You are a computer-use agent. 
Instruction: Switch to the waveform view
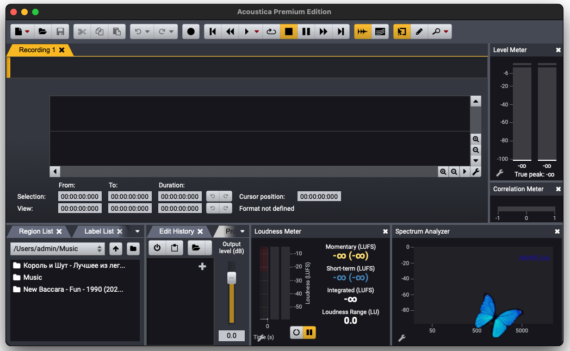[x=362, y=32]
